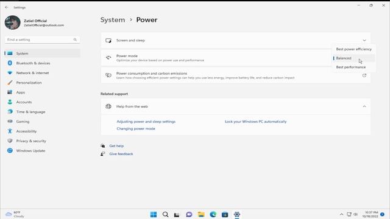
Task: Choose Best power efficiency option
Action: [353, 49]
